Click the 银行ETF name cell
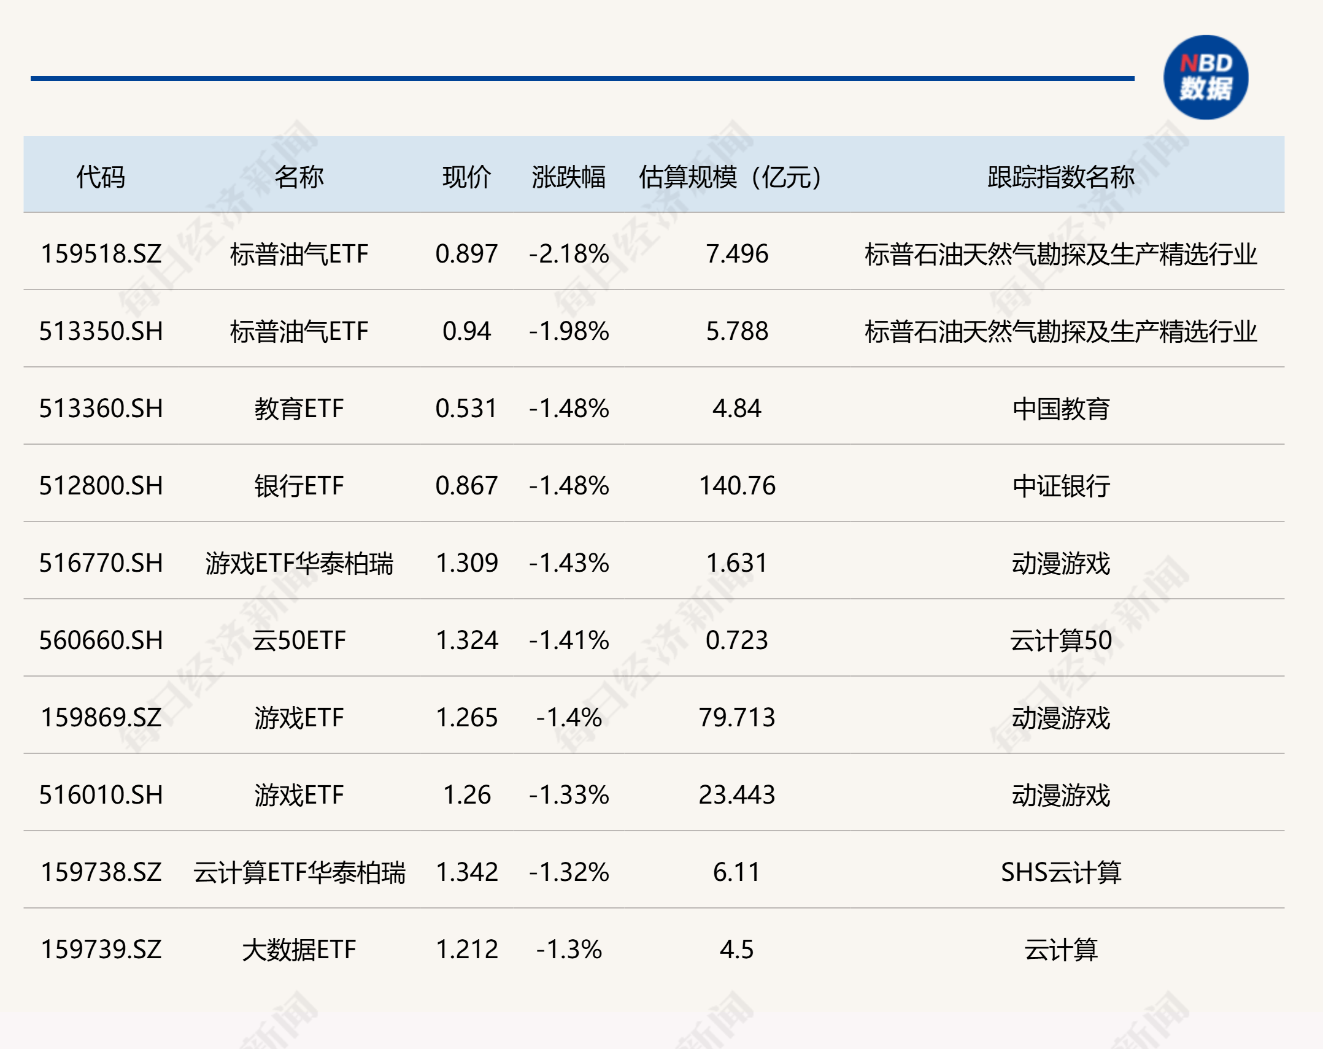 [x=299, y=486]
